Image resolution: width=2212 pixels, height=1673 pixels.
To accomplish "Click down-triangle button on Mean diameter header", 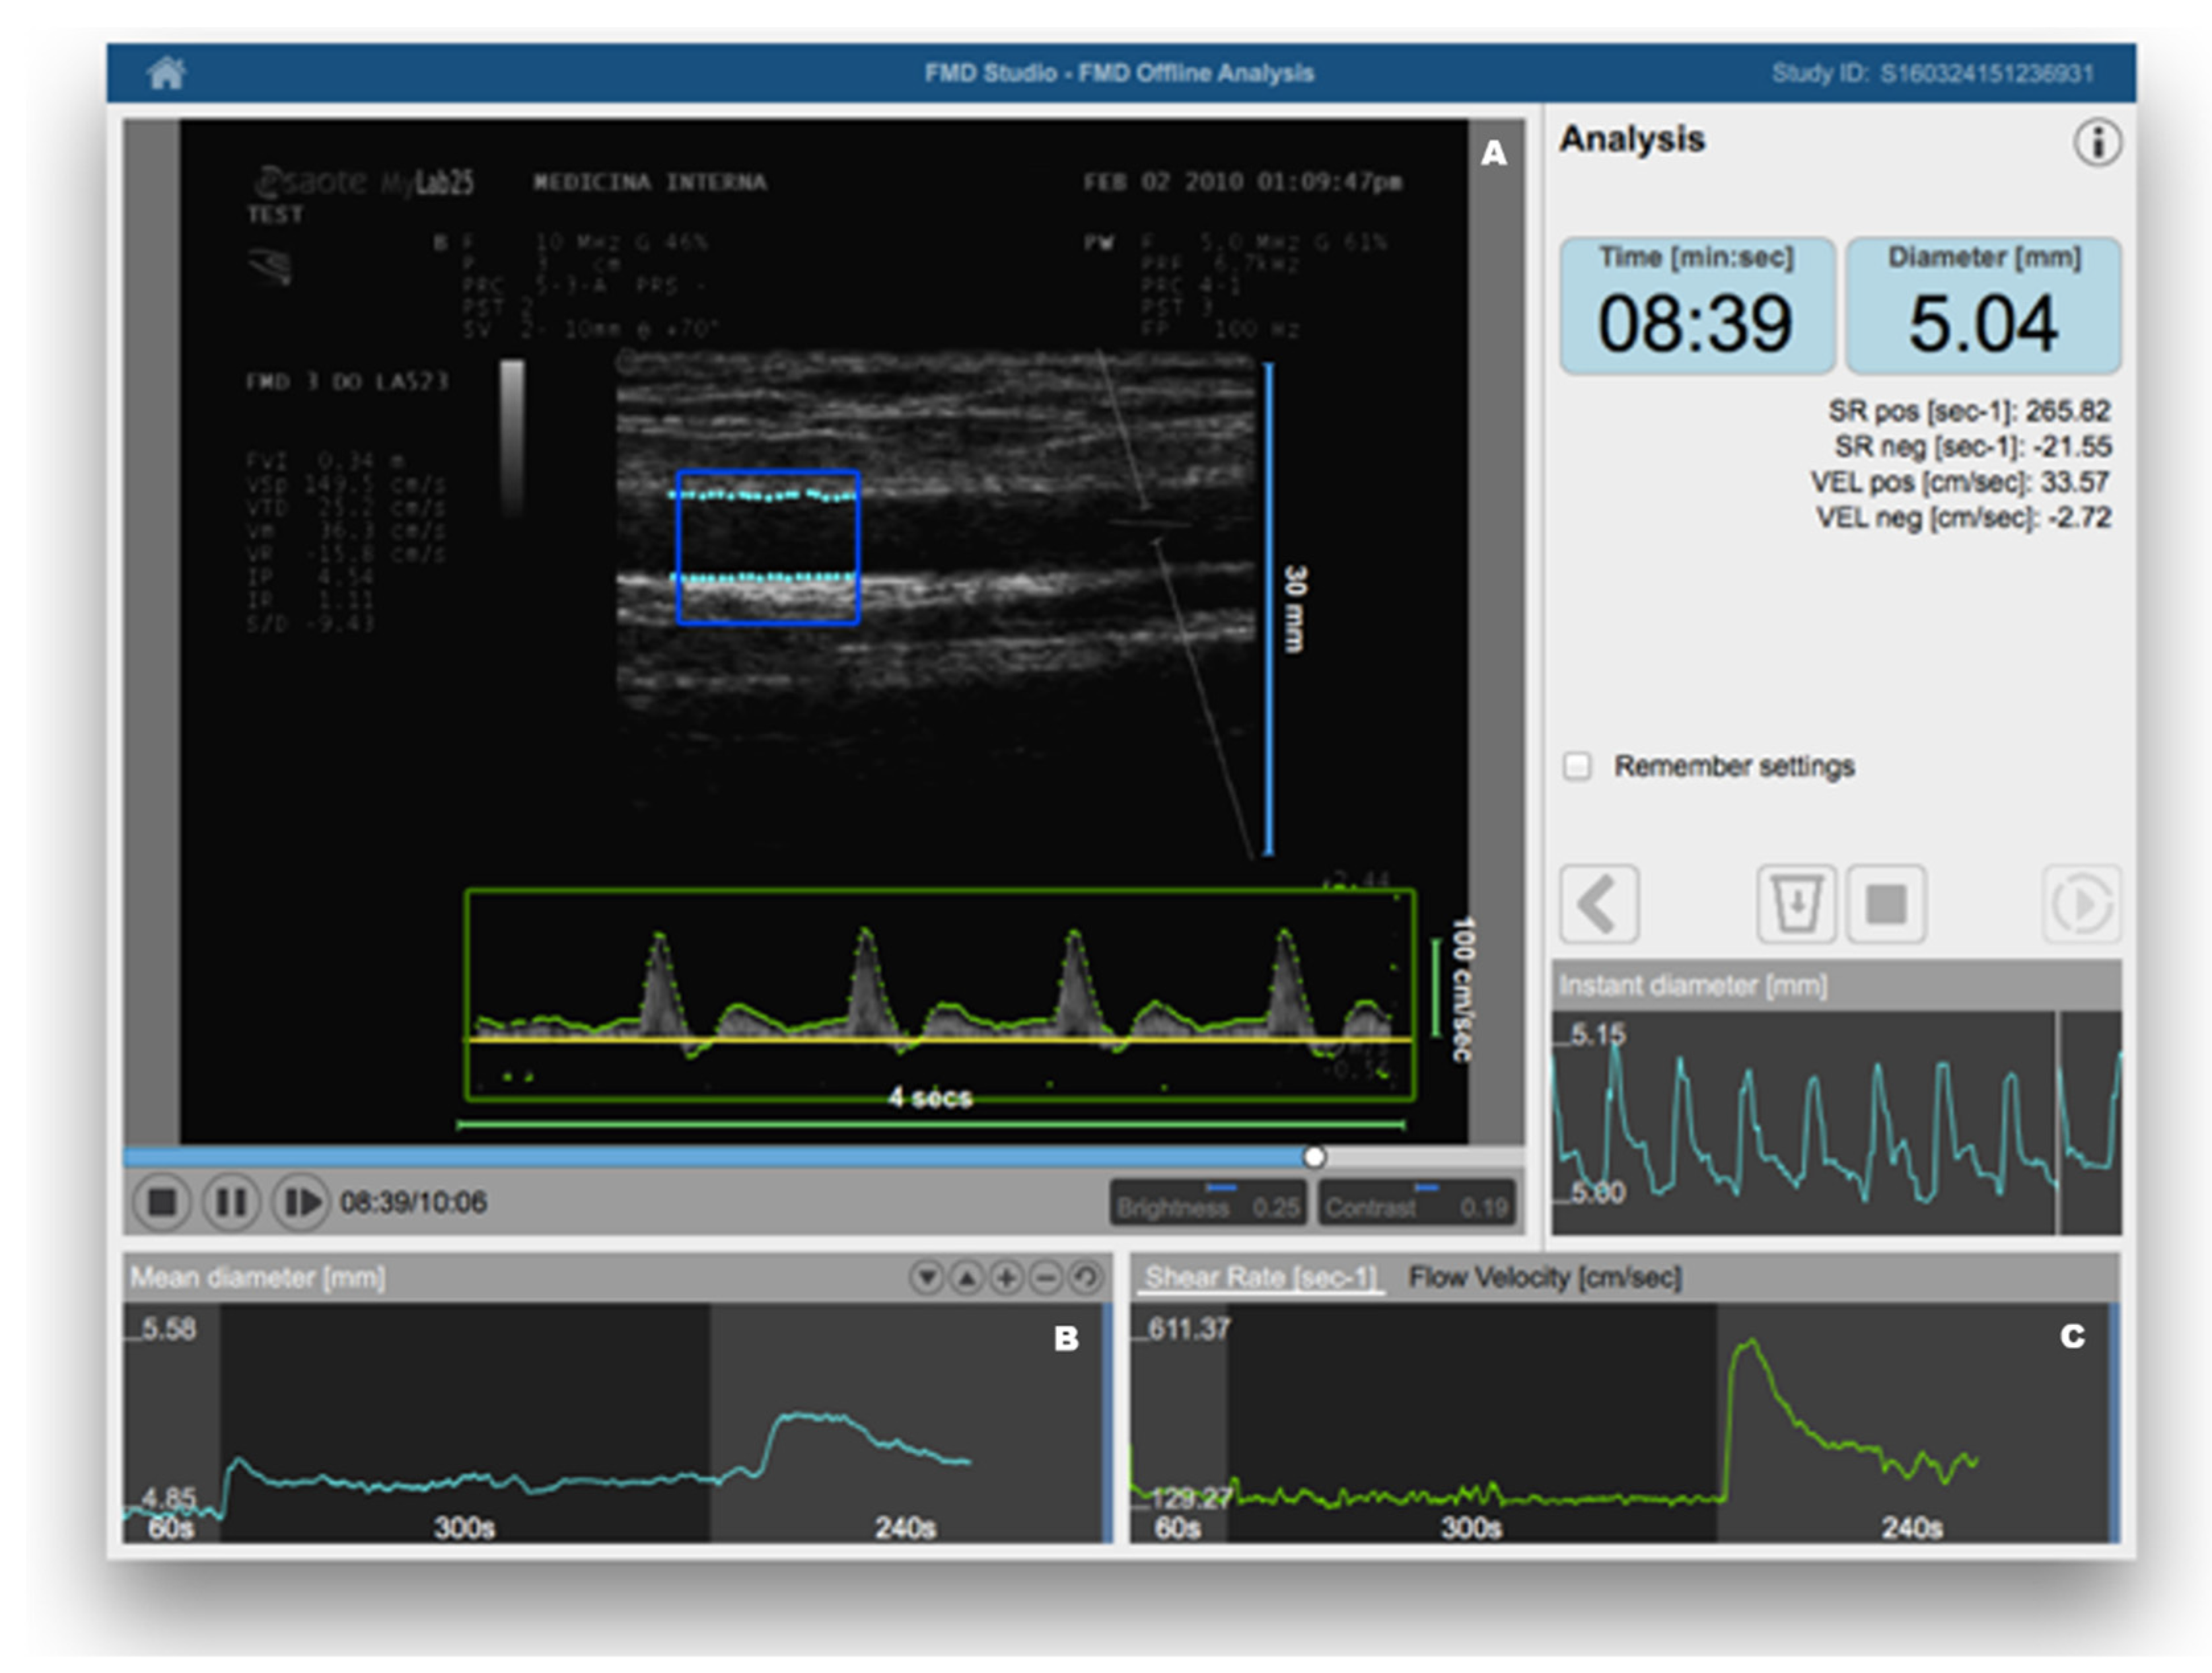I will tap(927, 1277).
